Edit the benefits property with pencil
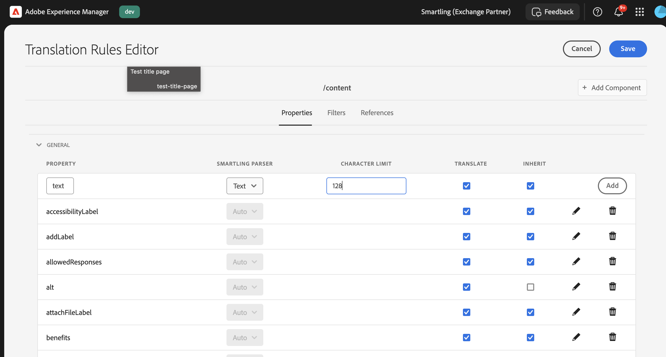Screen dimensions: 666x357 pos(576,337)
